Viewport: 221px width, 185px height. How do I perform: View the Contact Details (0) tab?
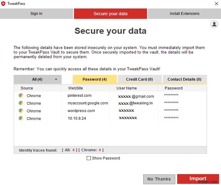184,79
